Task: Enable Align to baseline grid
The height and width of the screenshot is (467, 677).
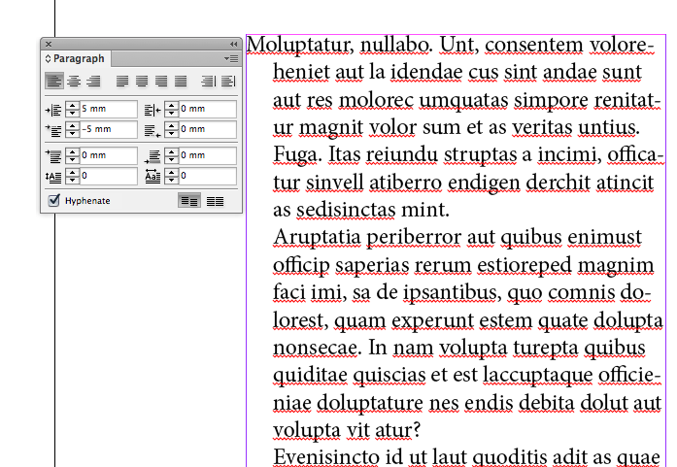Action: (215, 201)
